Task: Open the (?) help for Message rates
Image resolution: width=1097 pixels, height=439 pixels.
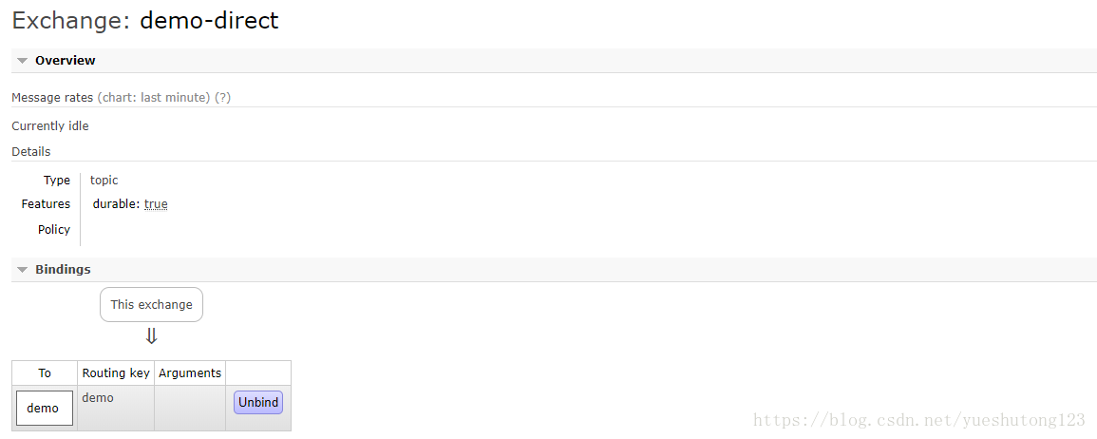Action: [x=222, y=97]
